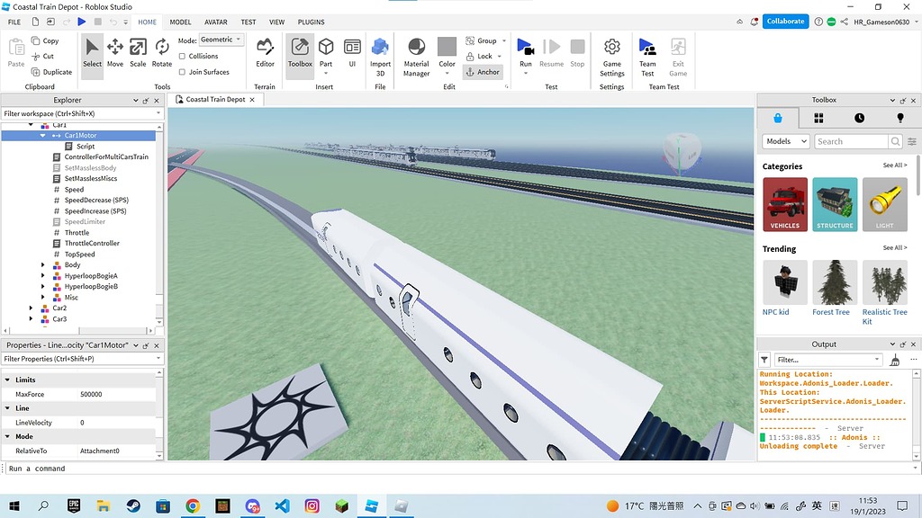Expand the Body model node
This screenshot has width=922, height=518.
42,265
